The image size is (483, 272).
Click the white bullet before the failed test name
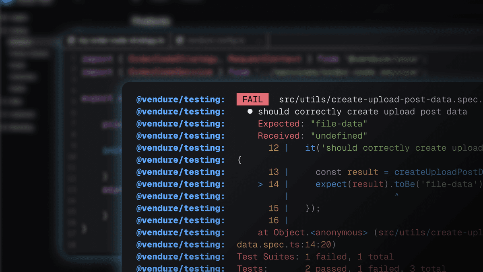pos(250,112)
